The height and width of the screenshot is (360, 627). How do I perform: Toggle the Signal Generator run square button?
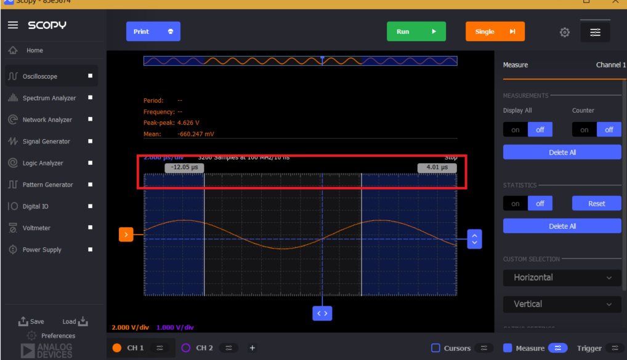90,141
